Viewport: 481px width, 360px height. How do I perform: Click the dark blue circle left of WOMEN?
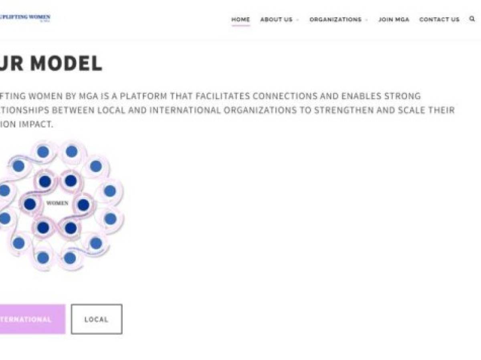[30, 204]
